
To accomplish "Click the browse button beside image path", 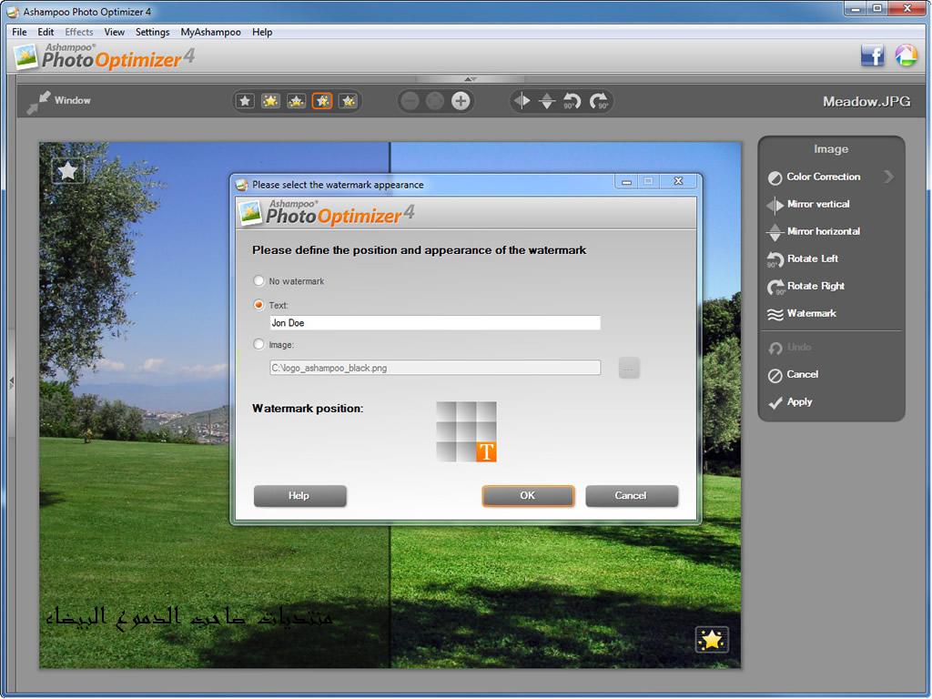I will click(x=629, y=368).
